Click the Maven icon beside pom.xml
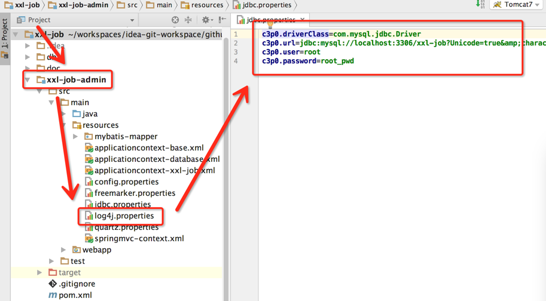Viewport: 546px width, 301px height. point(53,295)
